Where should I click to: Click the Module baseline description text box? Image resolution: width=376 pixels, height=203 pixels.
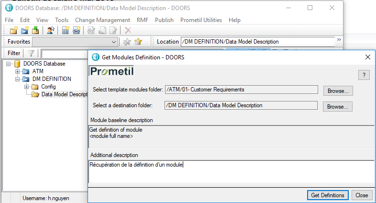tap(232, 137)
